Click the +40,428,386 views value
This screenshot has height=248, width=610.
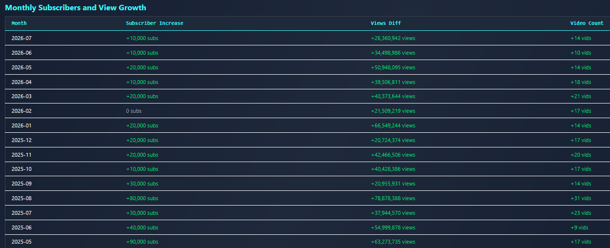393,169
